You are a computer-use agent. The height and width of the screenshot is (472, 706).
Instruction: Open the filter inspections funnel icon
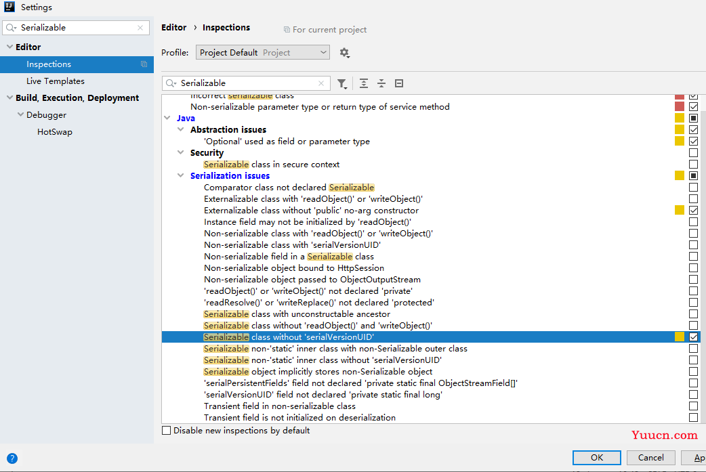pyautogui.click(x=342, y=83)
